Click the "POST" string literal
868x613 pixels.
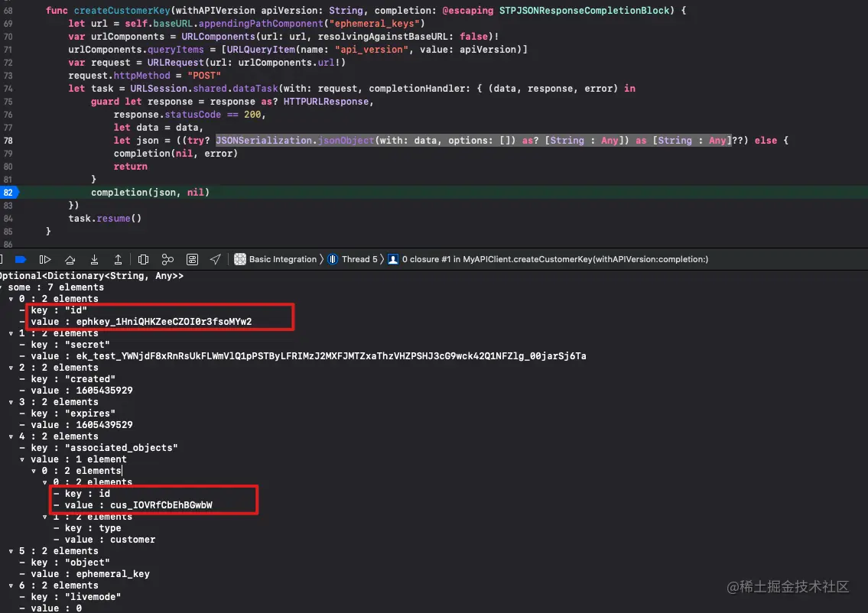point(203,75)
